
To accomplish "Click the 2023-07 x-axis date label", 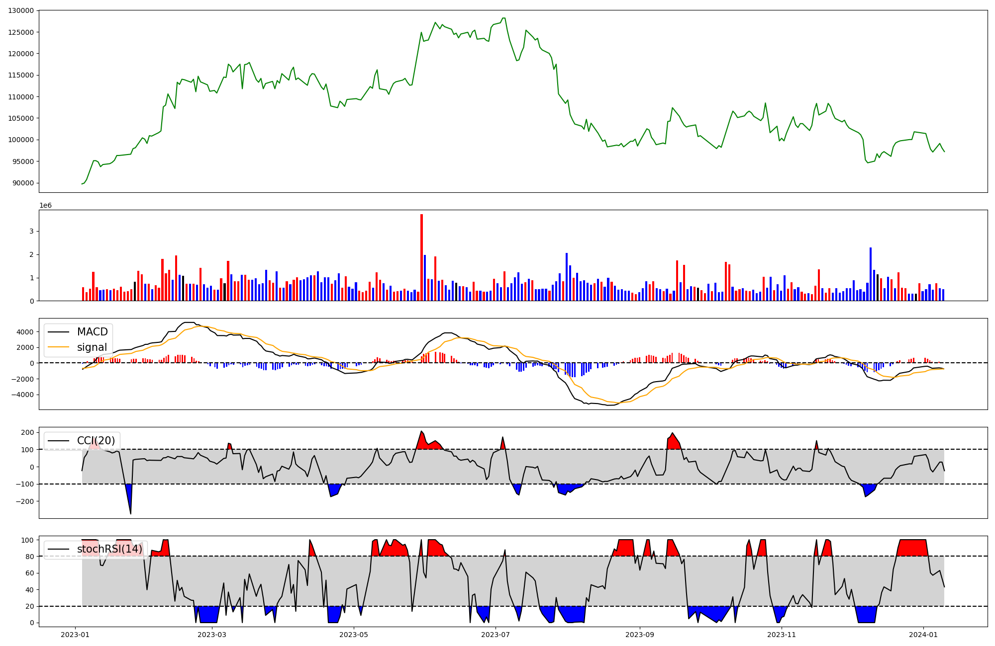I will tap(496, 635).
